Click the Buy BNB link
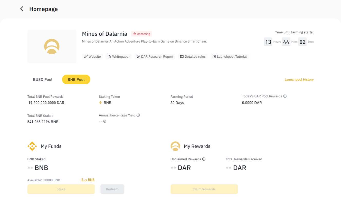Viewport: 341px width, 197px height. 88,180
